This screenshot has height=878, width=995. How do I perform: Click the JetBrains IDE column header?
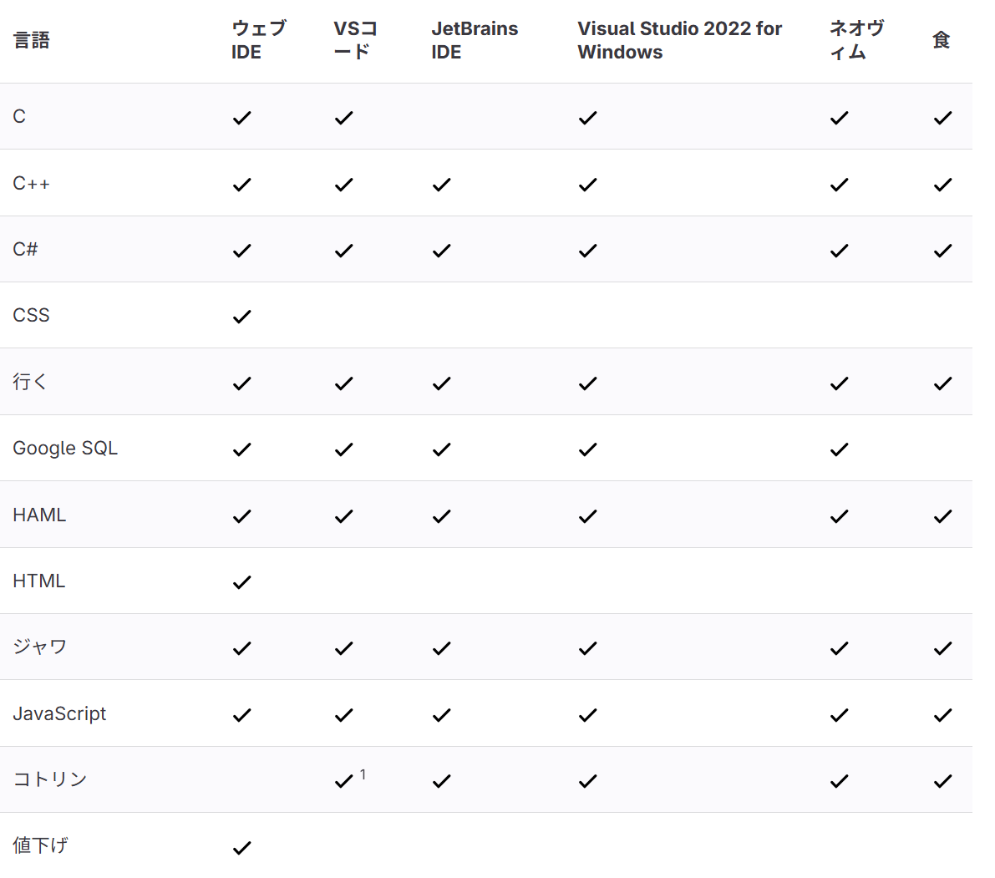[475, 40]
